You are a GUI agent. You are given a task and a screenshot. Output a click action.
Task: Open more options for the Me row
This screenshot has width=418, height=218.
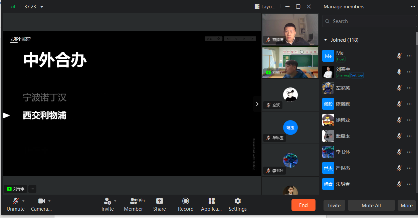pyautogui.click(x=409, y=56)
